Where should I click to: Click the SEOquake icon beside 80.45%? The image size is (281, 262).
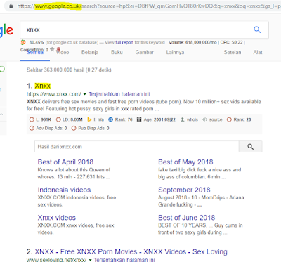point(23,42)
